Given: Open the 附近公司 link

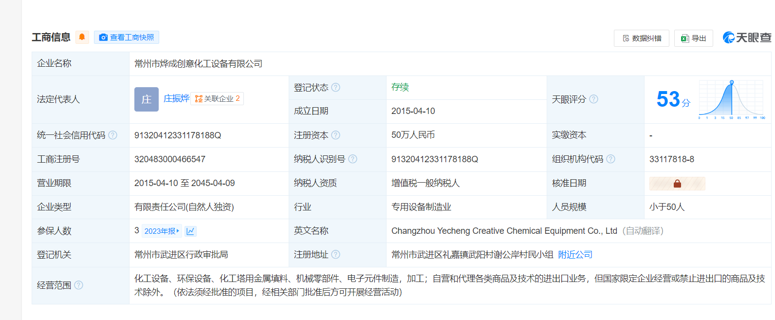Looking at the screenshot, I should pos(575,255).
